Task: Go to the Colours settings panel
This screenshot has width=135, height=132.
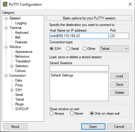Action: click(x=20, y=71)
